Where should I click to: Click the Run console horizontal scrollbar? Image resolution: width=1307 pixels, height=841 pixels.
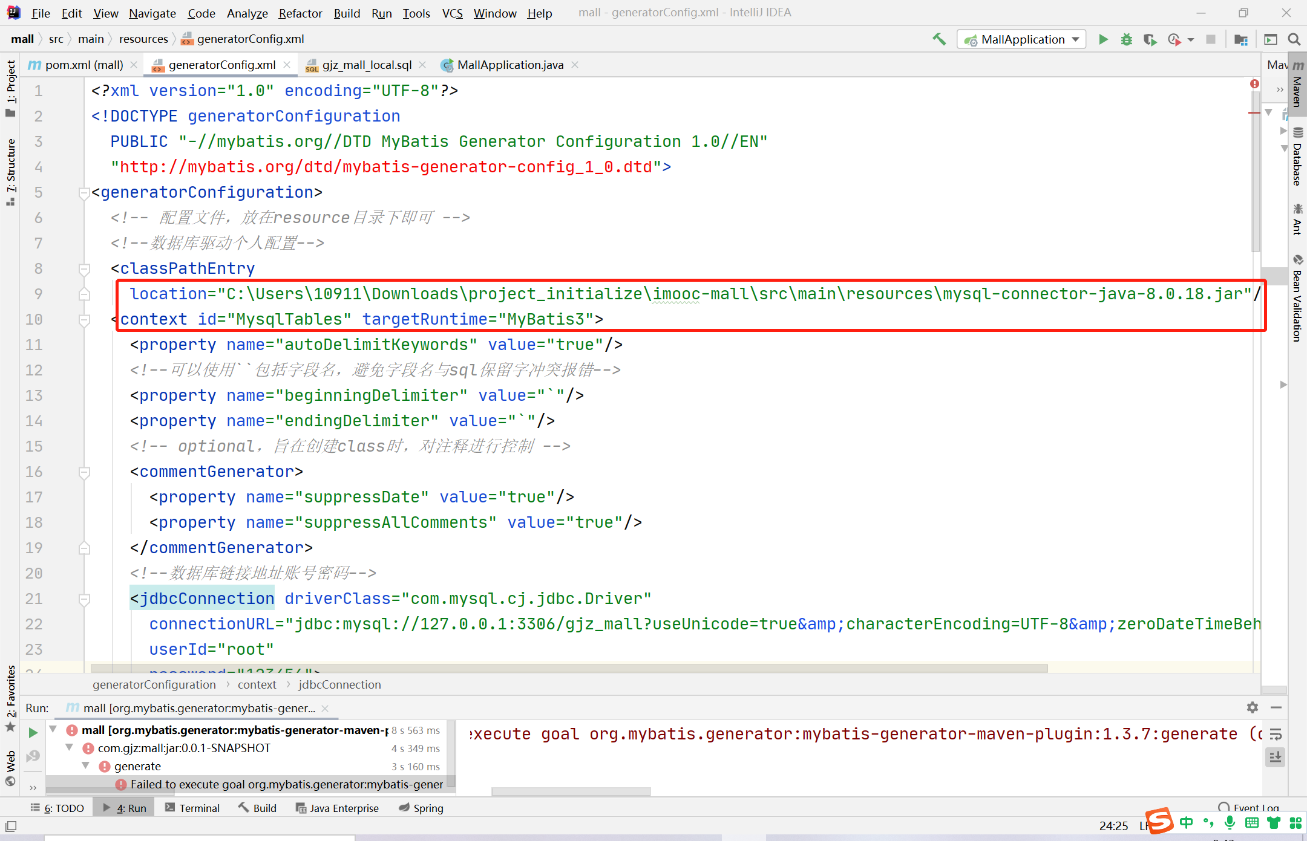pos(571,791)
